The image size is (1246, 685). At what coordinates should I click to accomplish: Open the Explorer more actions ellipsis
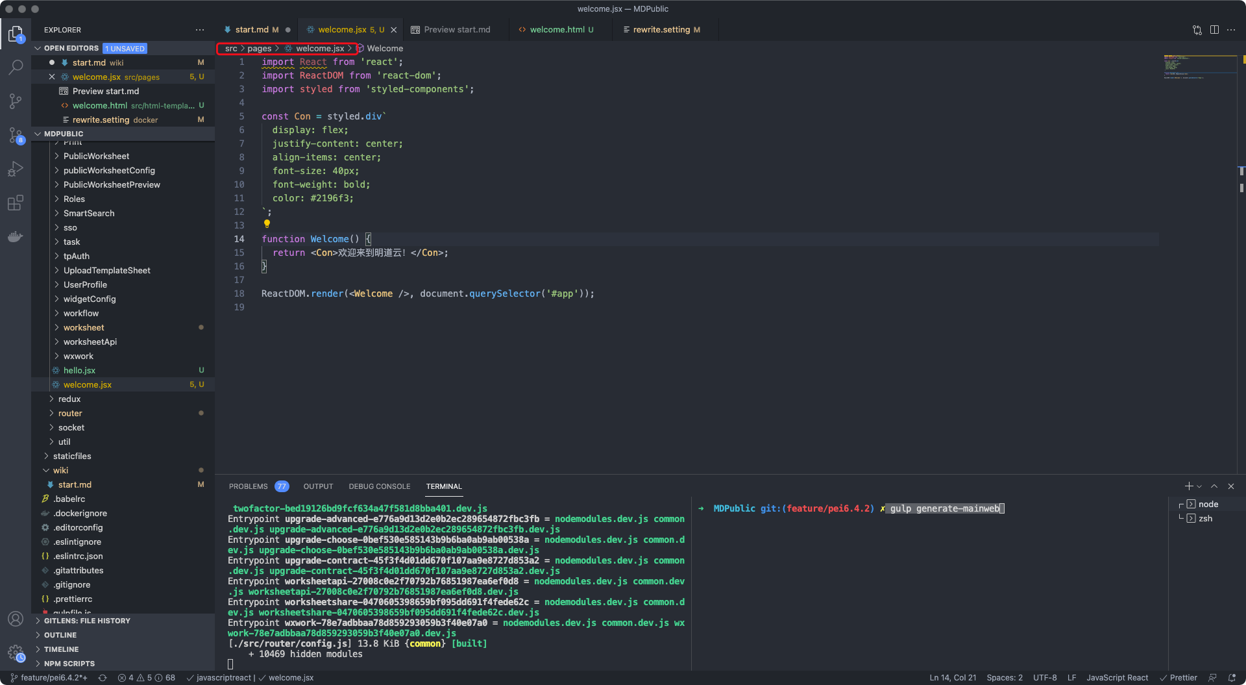click(200, 30)
